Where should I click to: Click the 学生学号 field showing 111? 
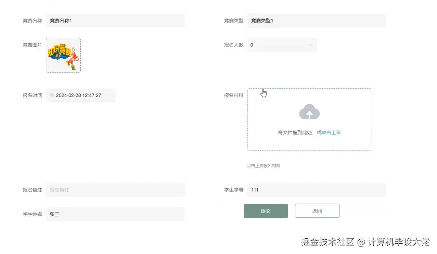coord(316,190)
